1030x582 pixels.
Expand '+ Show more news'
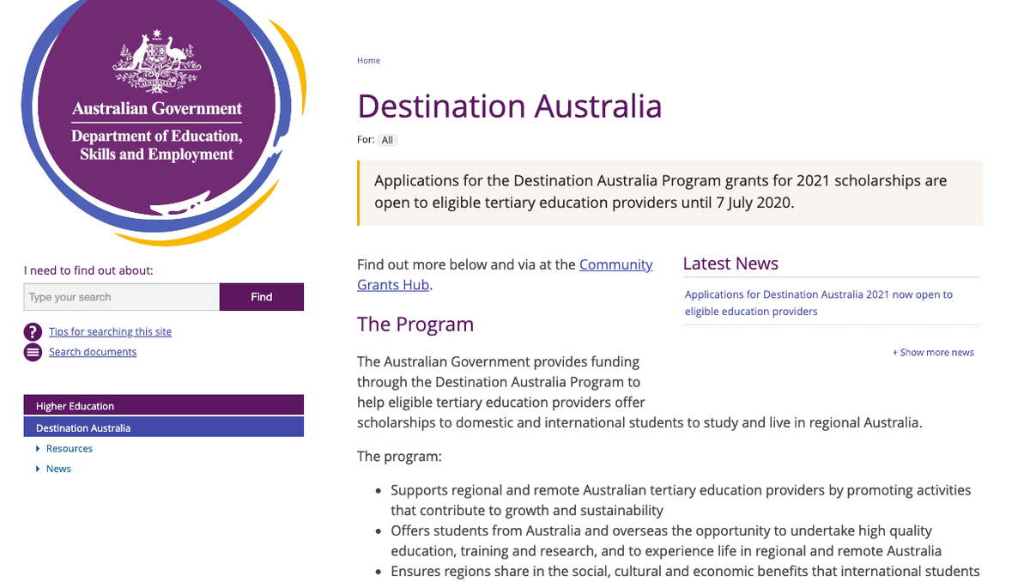pos(933,353)
